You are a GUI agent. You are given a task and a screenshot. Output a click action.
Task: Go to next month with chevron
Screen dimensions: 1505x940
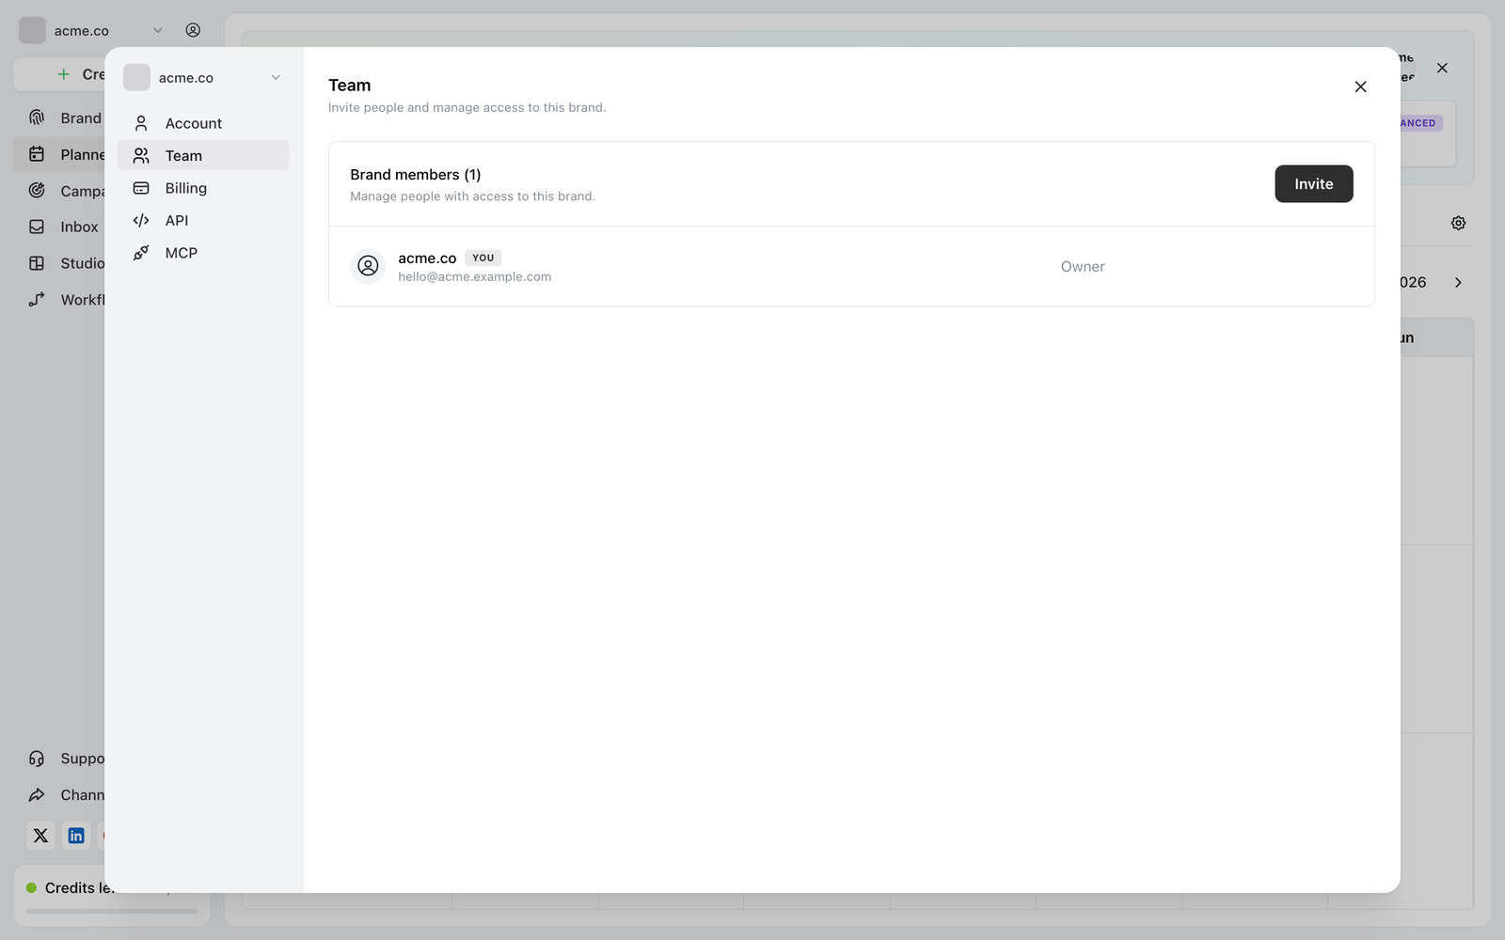pyautogui.click(x=1458, y=282)
